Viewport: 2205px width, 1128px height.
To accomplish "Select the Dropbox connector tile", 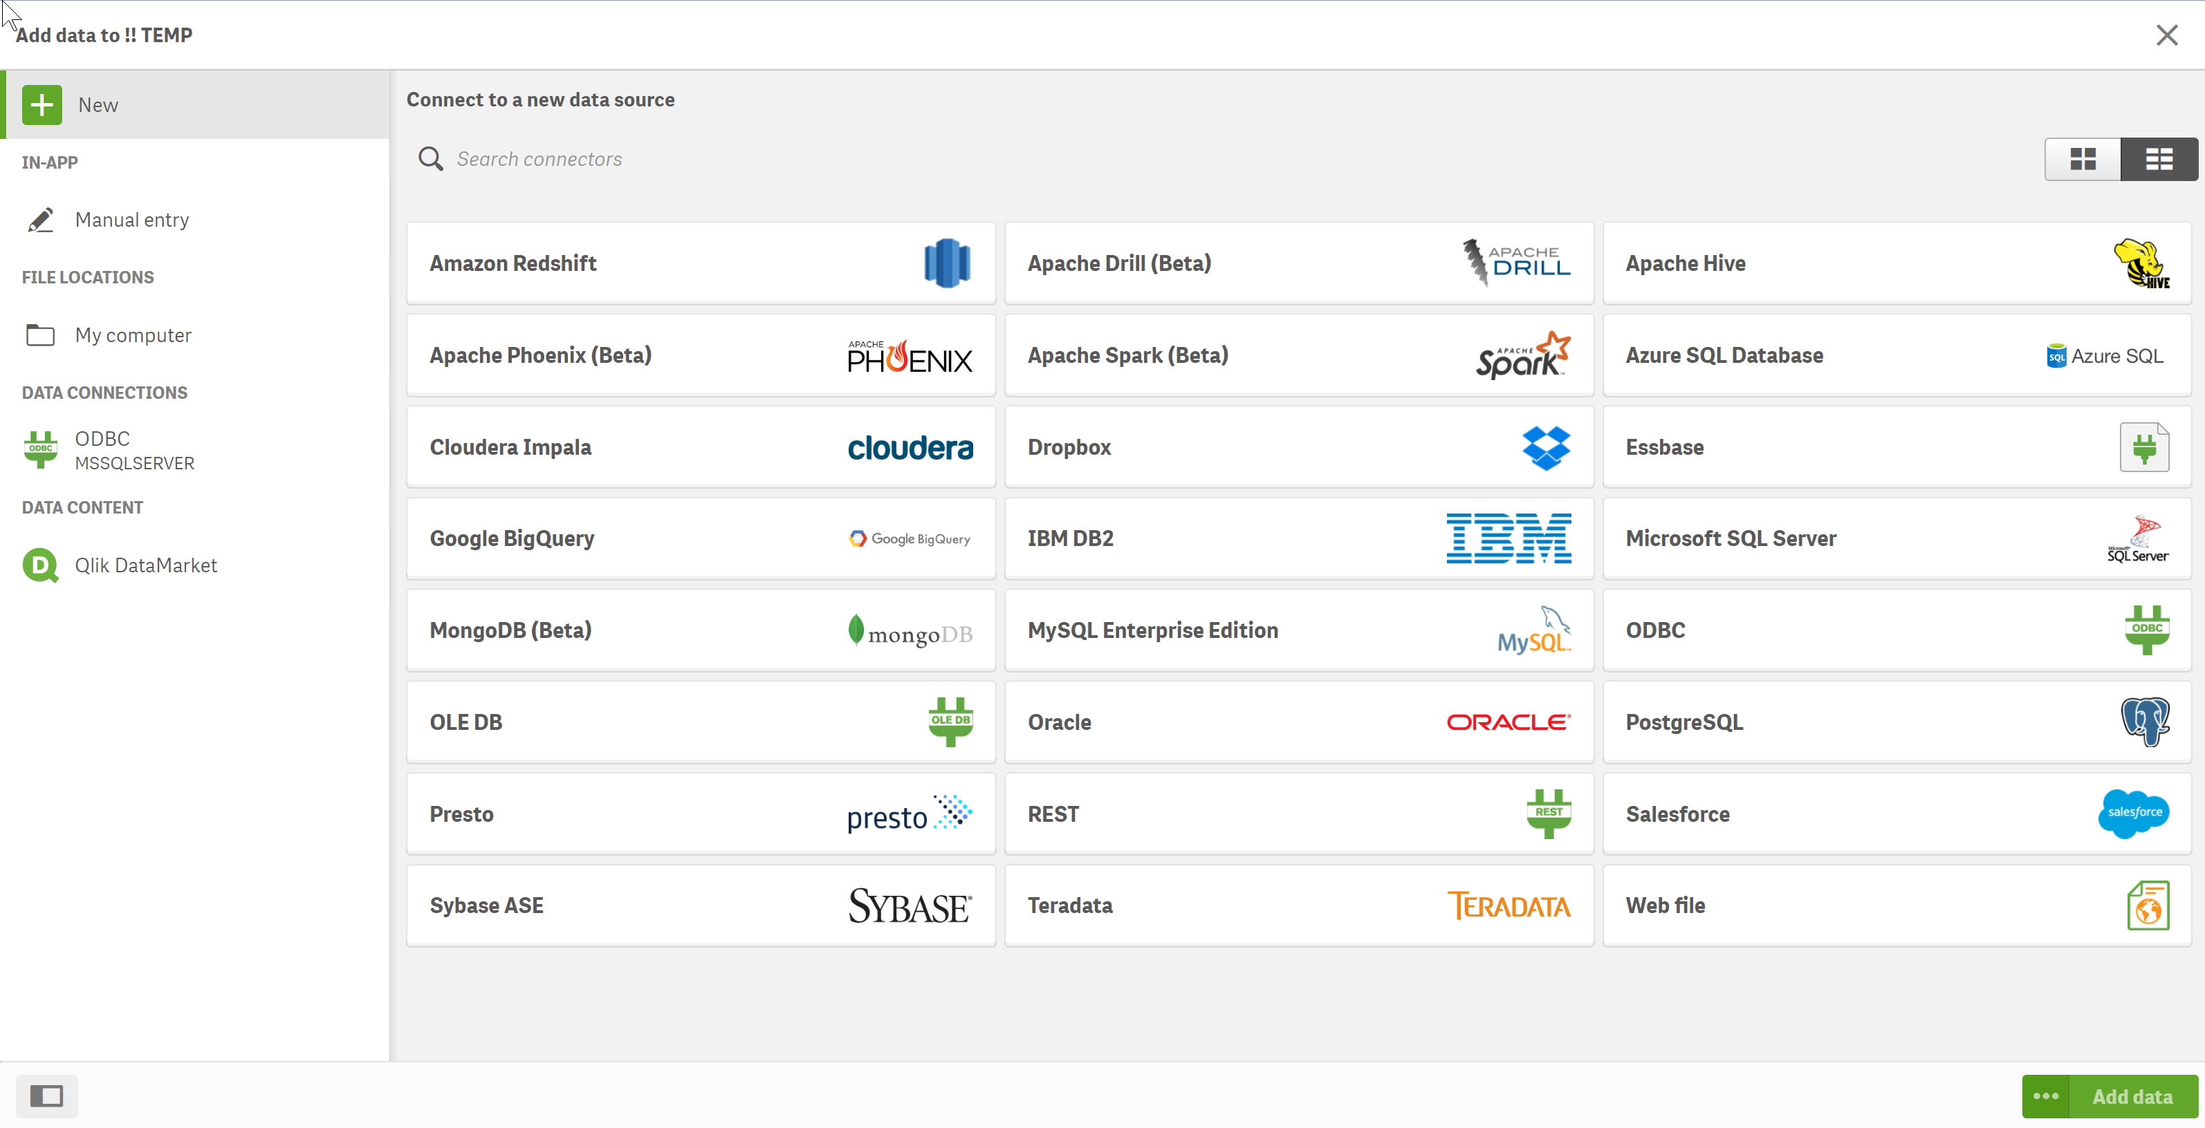I will [1298, 447].
